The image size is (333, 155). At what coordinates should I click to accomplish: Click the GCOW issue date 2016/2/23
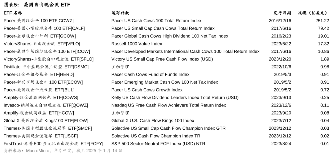pyautogui.click(x=280, y=36)
